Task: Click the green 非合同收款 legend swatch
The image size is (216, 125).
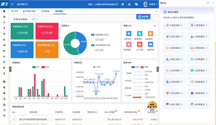Action: 93,45
